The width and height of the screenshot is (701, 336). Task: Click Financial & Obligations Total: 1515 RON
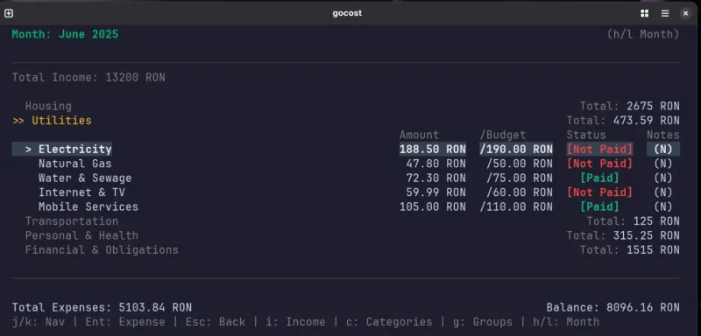tap(630, 250)
